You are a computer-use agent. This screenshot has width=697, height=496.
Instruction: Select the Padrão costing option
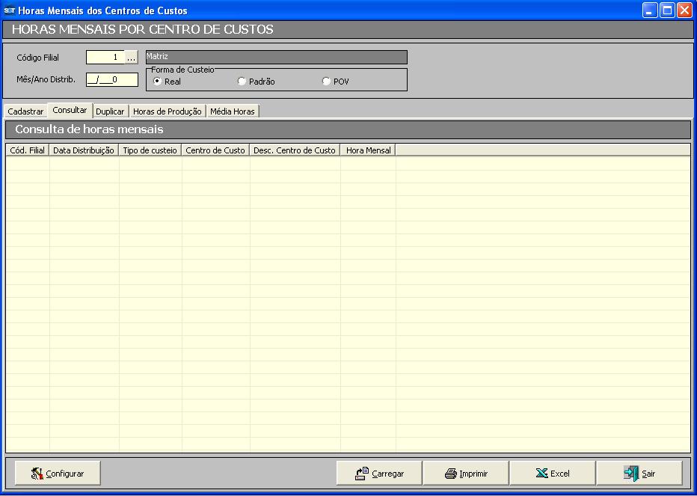242,82
